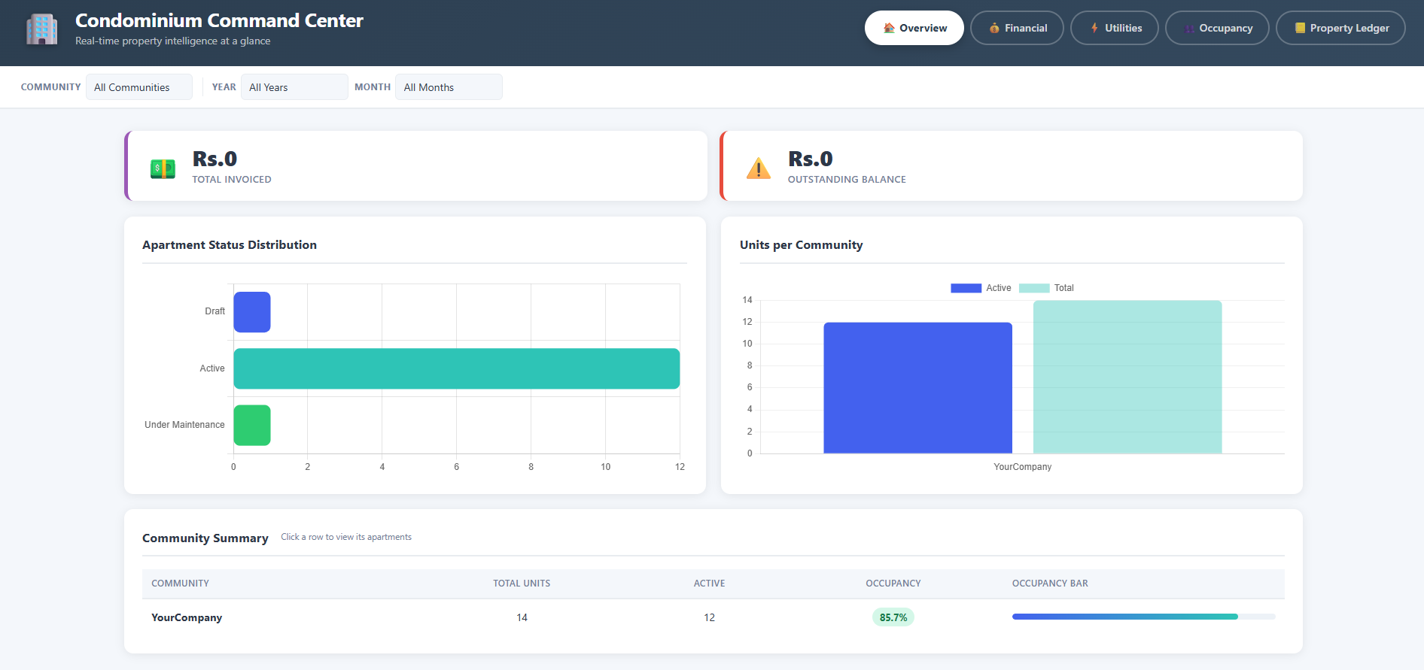The image size is (1424, 670).
Task: Toggle the Total legend swatch in Units chart
Action: [x=1034, y=288]
